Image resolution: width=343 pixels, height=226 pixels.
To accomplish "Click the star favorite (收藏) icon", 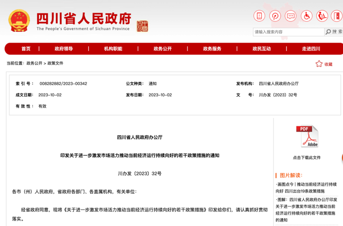I will coord(319,64).
